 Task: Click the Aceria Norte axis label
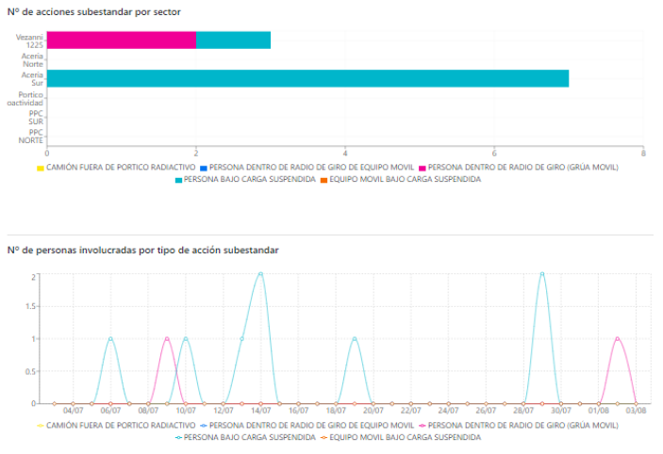33,60
